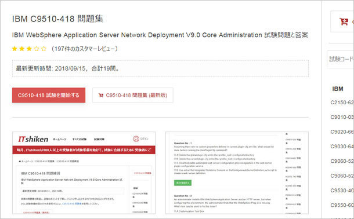
Task: Click the first gold rating star
Action: (x=15, y=49)
